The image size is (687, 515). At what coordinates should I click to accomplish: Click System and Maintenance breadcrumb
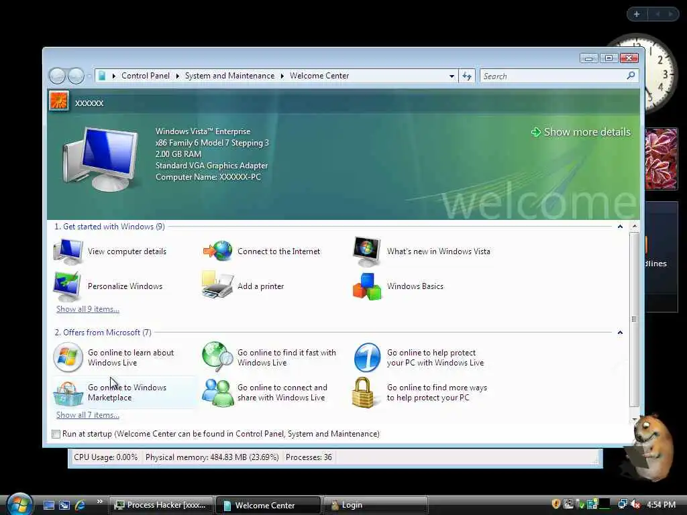point(229,76)
